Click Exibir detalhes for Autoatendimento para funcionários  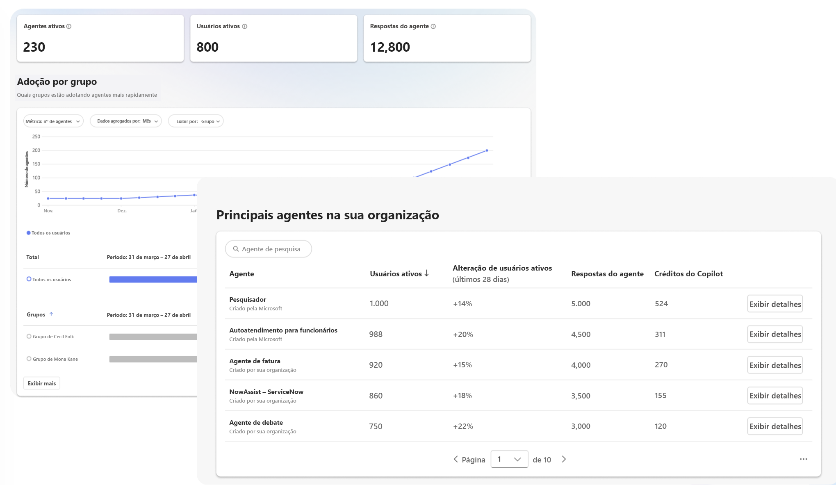point(775,334)
